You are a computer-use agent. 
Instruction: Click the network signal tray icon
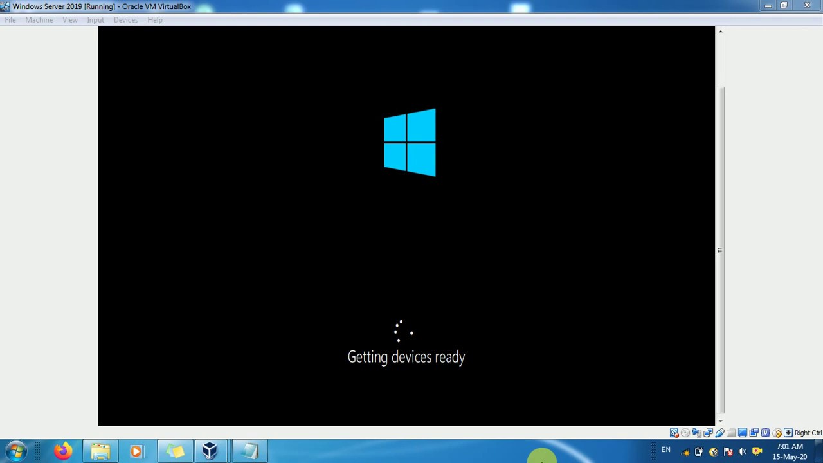click(x=685, y=451)
